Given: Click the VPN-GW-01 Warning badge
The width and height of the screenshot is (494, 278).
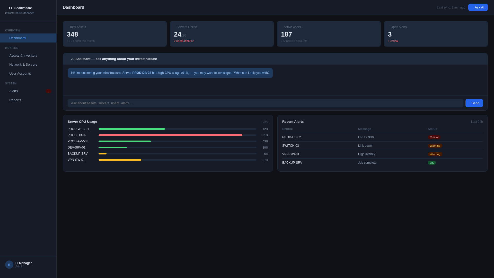Looking at the screenshot, I should 435,154.
